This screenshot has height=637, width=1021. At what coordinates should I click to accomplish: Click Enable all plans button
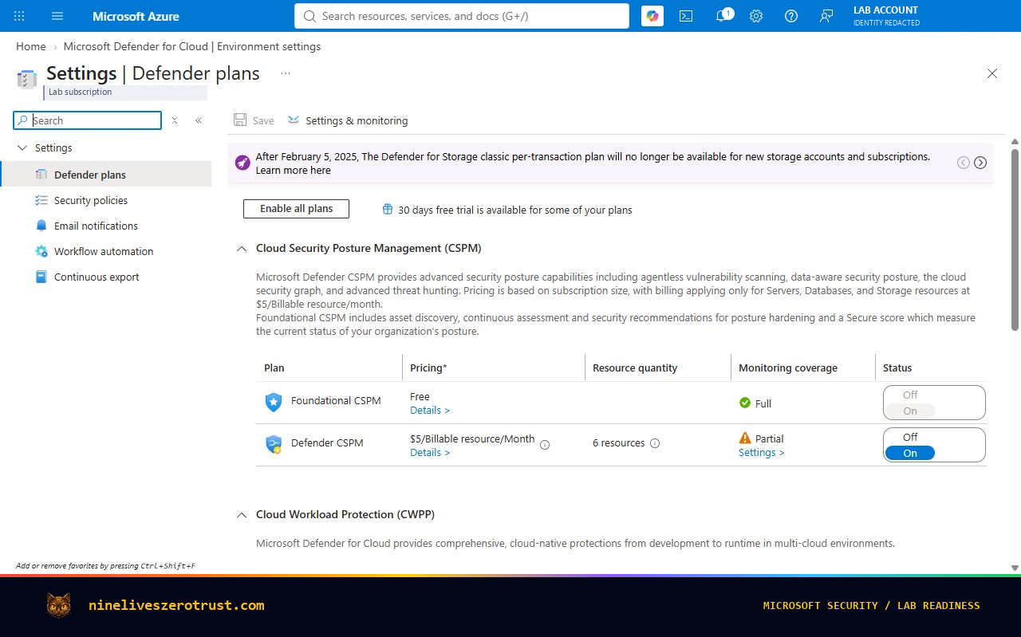click(296, 209)
